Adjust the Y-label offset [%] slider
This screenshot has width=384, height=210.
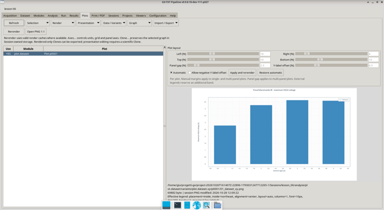coord(331,65)
